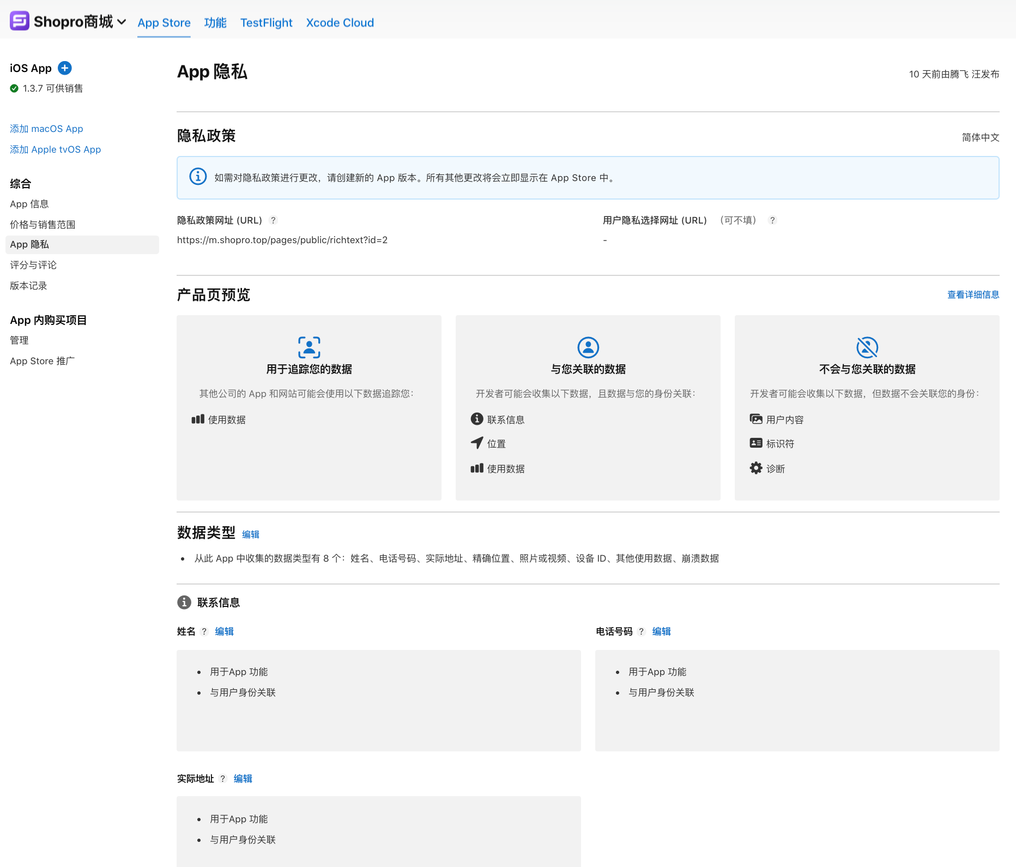Click help icon beside 实际地址
Image resolution: width=1016 pixels, height=867 pixels.
pos(223,779)
